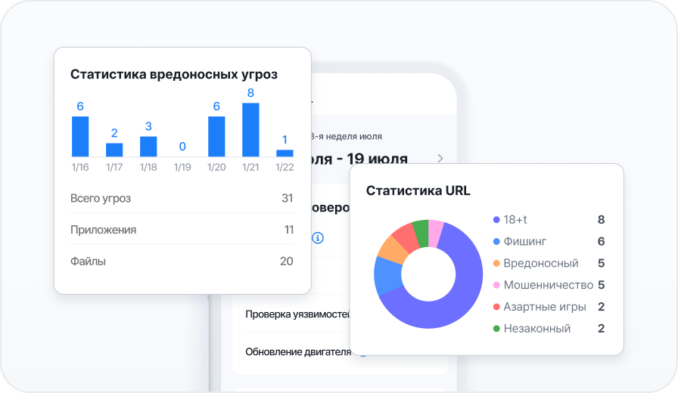Open the Приложения row
This screenshot has width=678, height=393.
click(182, 230)
